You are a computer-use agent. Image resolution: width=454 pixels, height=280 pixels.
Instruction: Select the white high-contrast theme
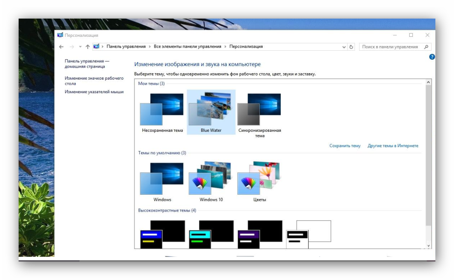(308, 234)
